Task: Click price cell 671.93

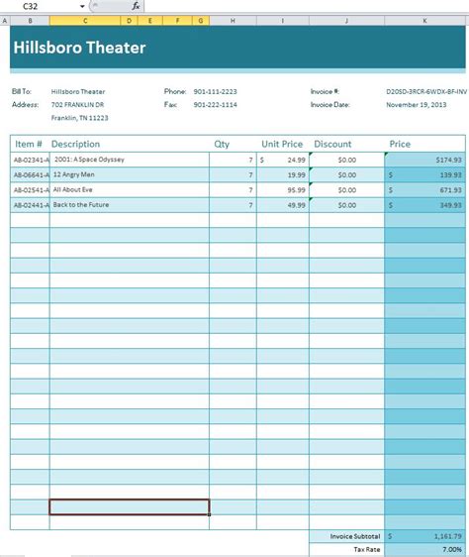Action: [x=425, y=190]
